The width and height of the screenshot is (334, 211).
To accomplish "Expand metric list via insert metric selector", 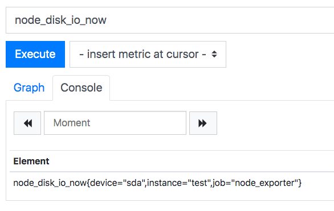I will pyautogui.click(x=148, y=54).
